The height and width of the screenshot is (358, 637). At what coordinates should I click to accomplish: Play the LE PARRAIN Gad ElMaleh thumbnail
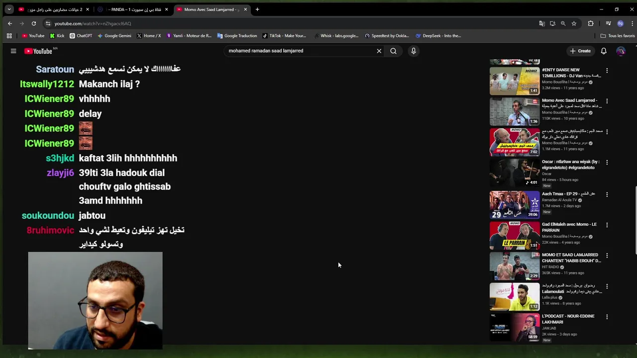515,235
